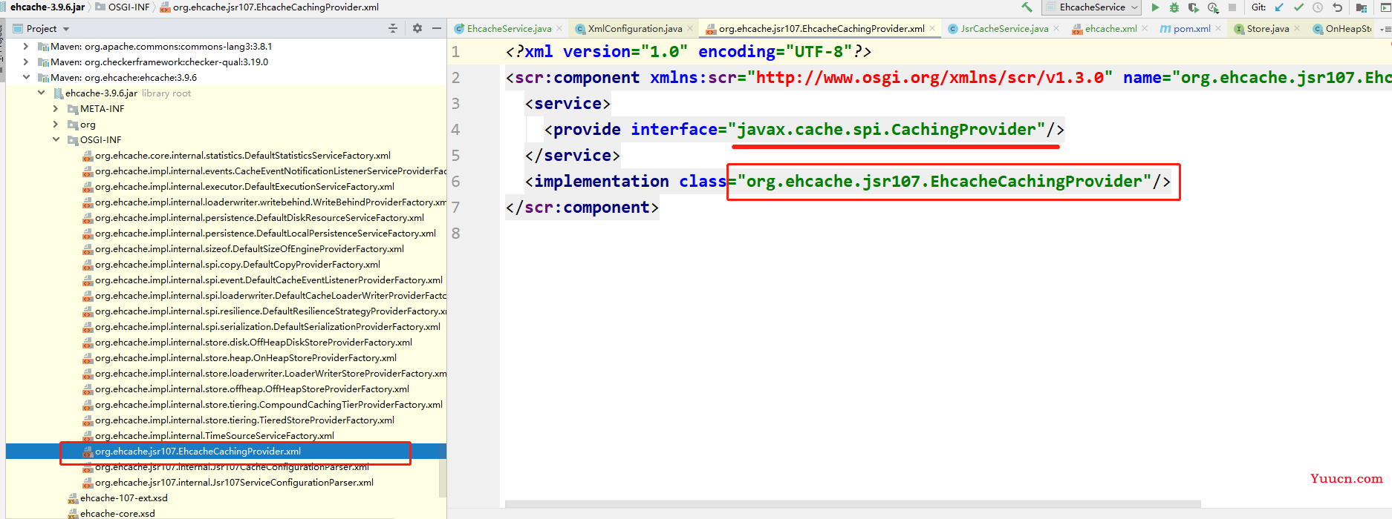This screenshot has width=1392, height=519.
Task: Commit changes with Git green checkmark
Action: (x=1298, y=7)
